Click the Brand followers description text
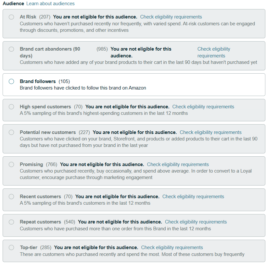267x265 pixels. [x=83, y=88]
